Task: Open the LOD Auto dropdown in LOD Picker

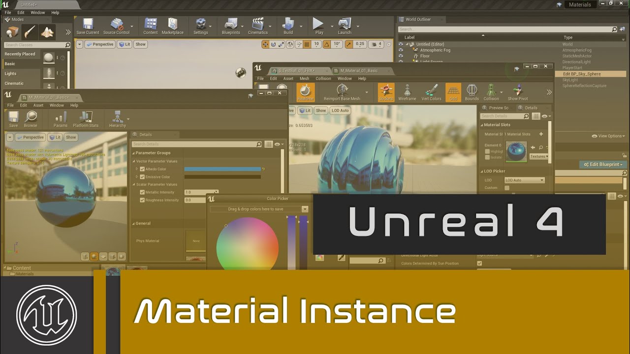Action: point(525,180)
